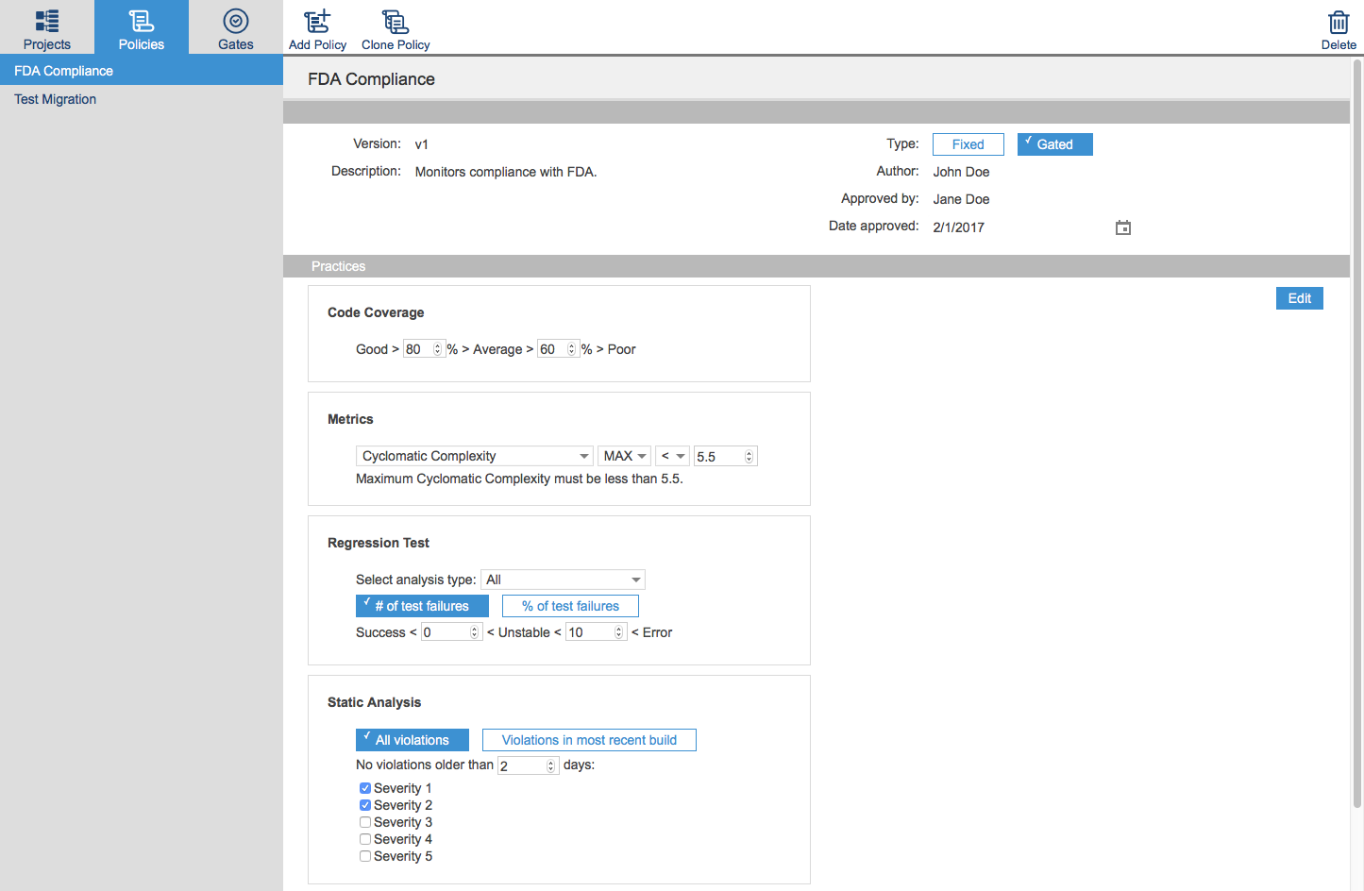Click the version value v1
Screen dimensions: 1364x891
(422, 144)
